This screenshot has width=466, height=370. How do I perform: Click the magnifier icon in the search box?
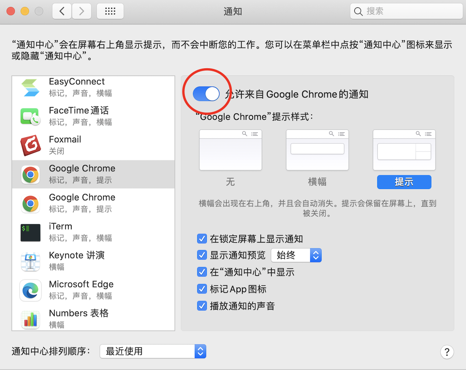click(x=358, y=12)
